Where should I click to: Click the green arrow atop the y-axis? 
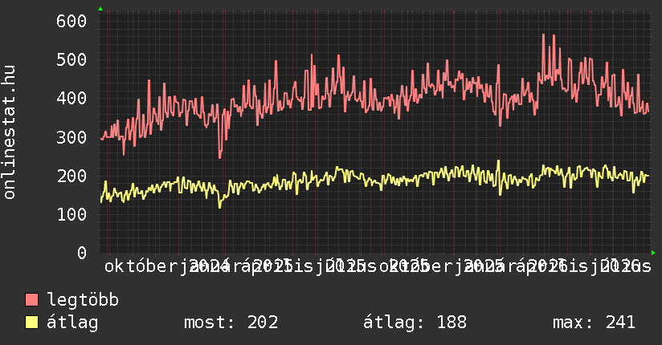click(100, 9)
